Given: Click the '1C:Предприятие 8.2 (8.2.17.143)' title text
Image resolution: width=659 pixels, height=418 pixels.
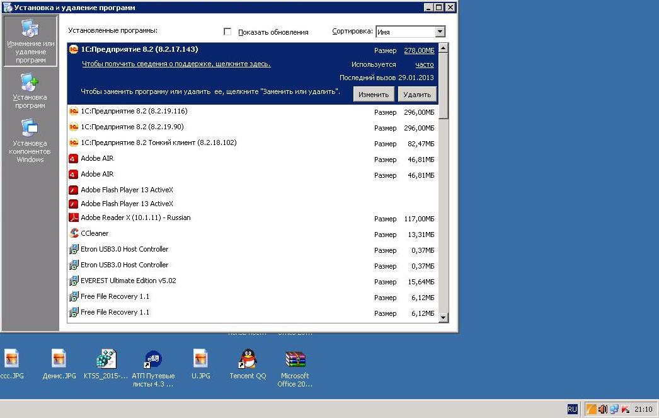Looking at the screenshot, I should tap(139, 49).
